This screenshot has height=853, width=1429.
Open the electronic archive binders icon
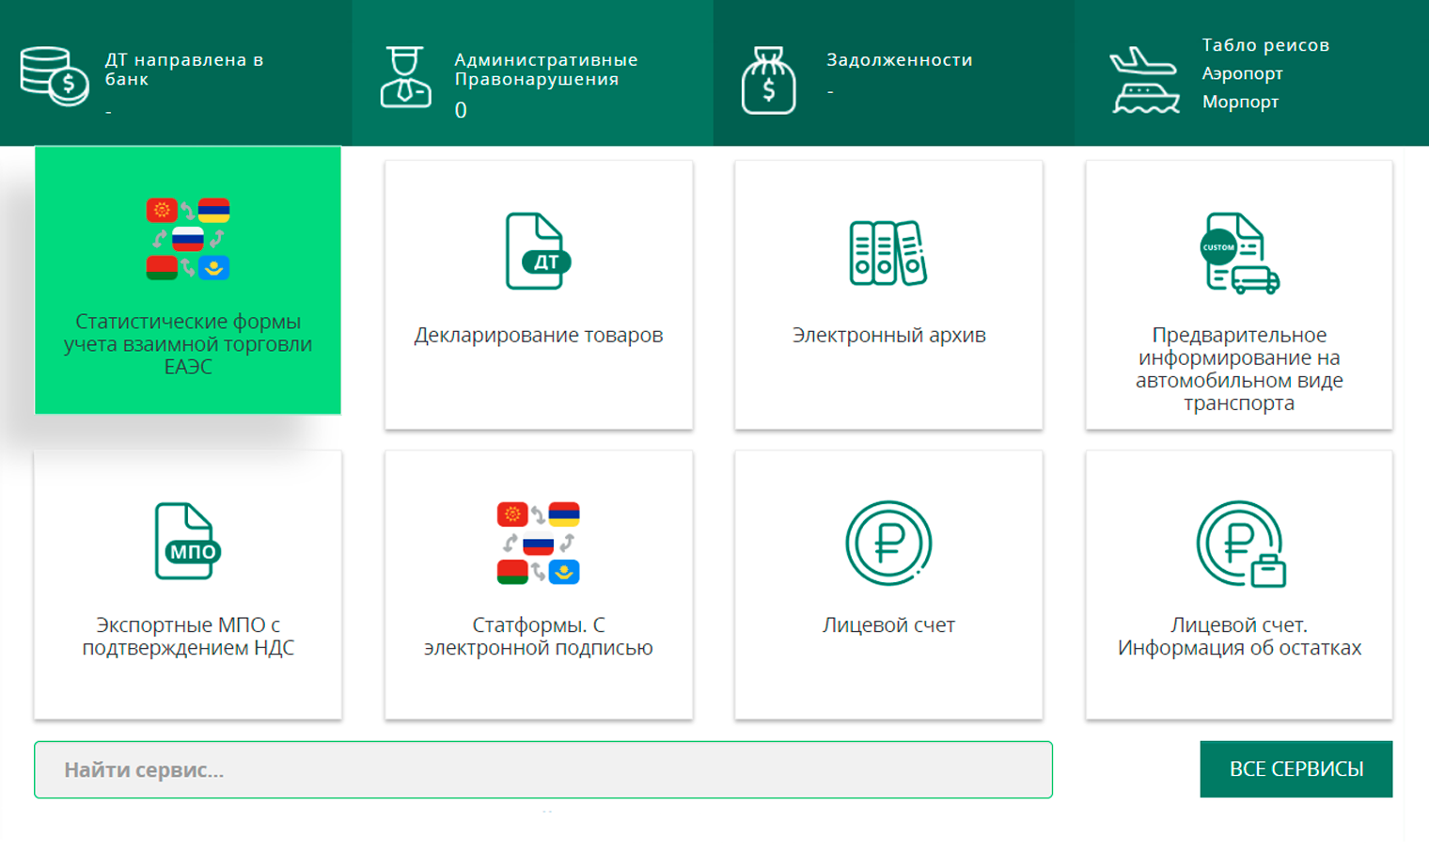coord(887,253)
